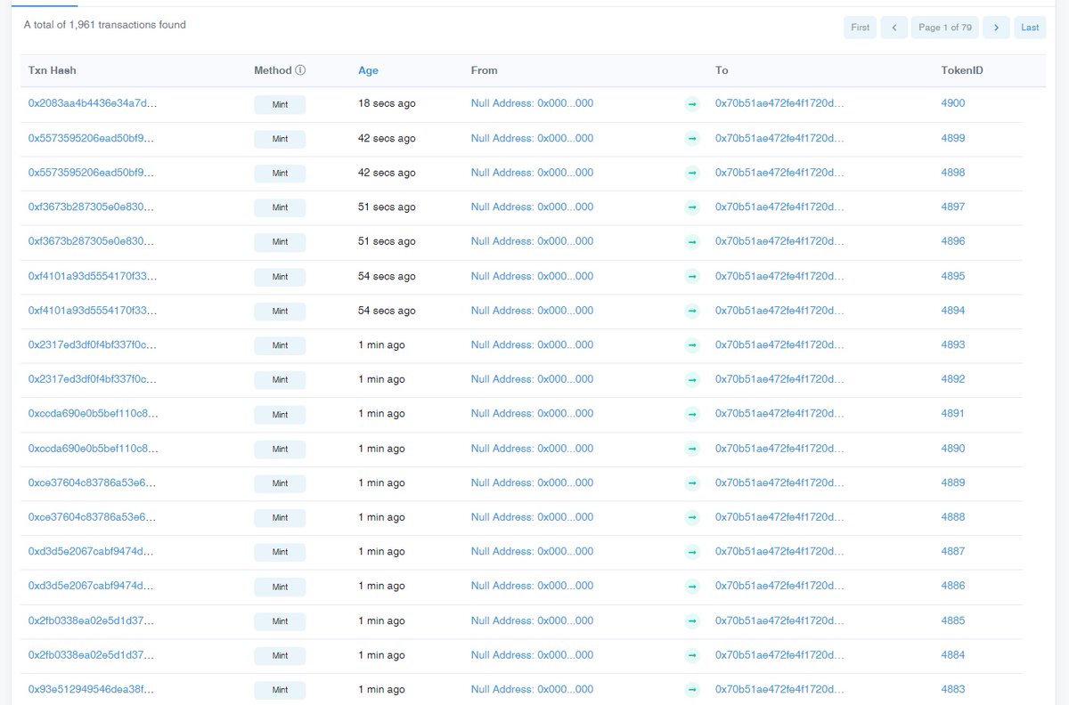Go to previous page with left chevron
Screen dimensions: 1069x705
pyautogui.click(x=894, y=28)
